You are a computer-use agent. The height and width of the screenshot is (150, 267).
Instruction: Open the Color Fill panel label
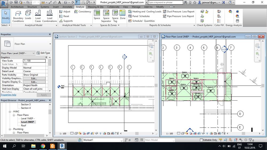219,25
